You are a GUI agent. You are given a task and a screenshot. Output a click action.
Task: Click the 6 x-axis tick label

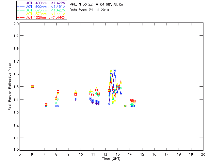(32, 154)
